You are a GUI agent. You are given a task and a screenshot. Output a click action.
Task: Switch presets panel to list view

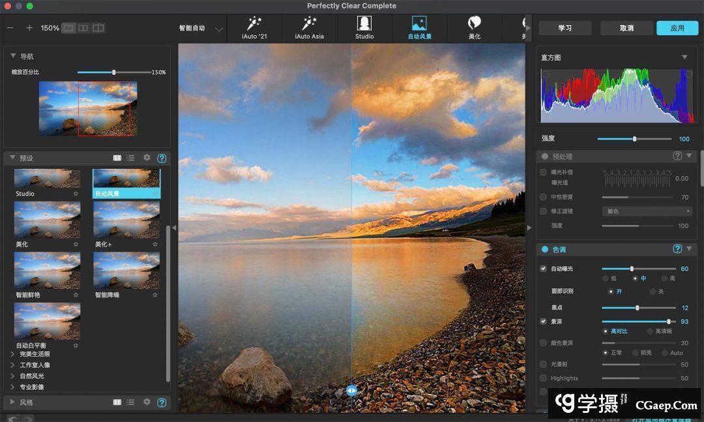pyautogui.click(x=131, y=158)
